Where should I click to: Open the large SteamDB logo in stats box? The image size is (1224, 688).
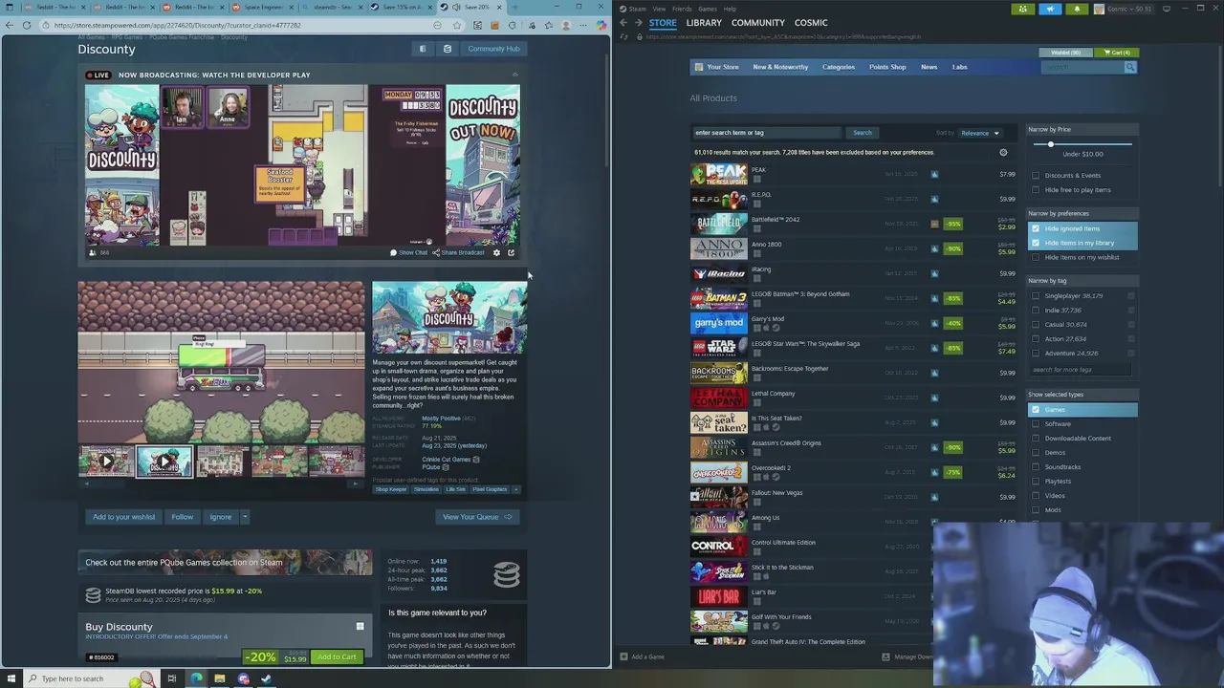[x=506, y=574]
